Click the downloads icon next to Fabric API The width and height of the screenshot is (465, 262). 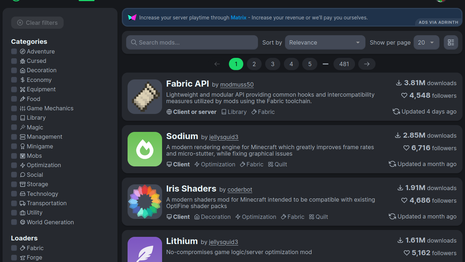[399, 82]
